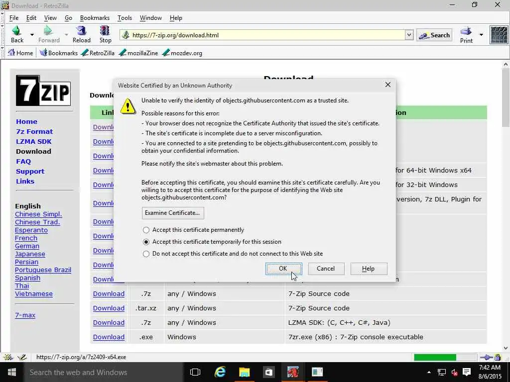Screen dimensions: 510x382
Task: Download the 7zr.exe console executable
Action: click(x=109, y=337)
